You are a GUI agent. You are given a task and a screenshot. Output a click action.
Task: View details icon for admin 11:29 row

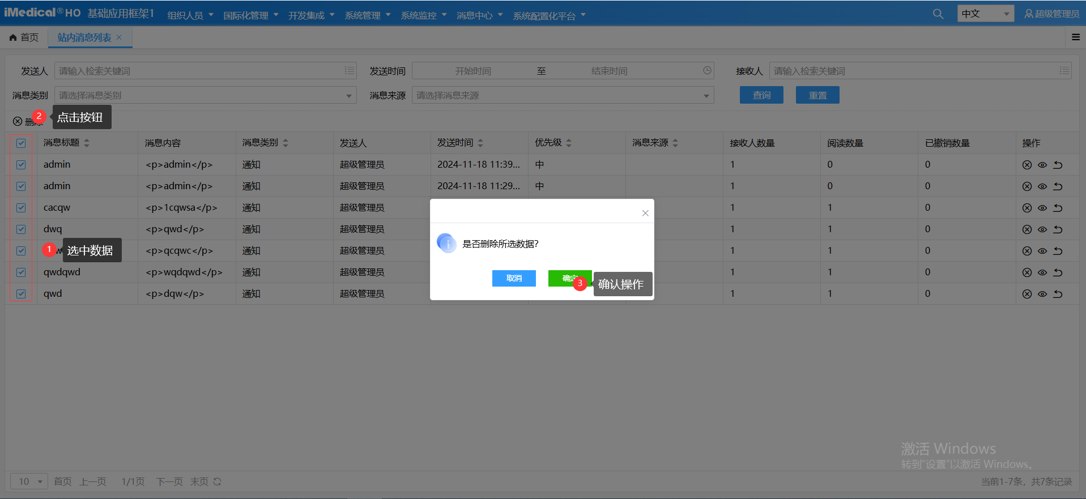coord(1042,186)
